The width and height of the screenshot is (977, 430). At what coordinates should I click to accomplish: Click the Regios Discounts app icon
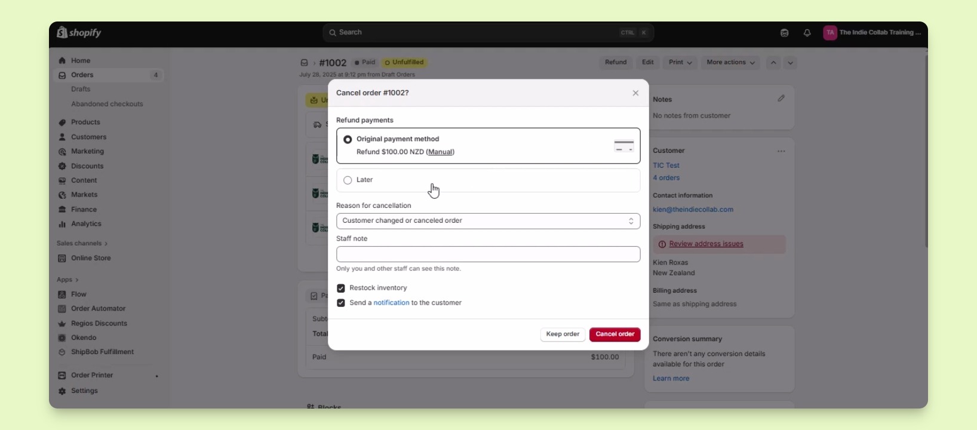tap(62, 324)
